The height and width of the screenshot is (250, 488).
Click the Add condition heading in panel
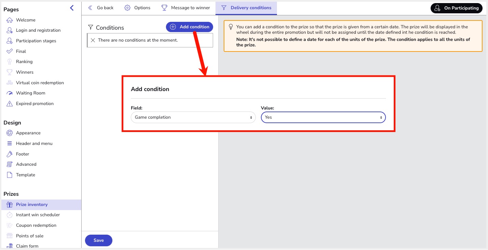click(x=150, y=89)
